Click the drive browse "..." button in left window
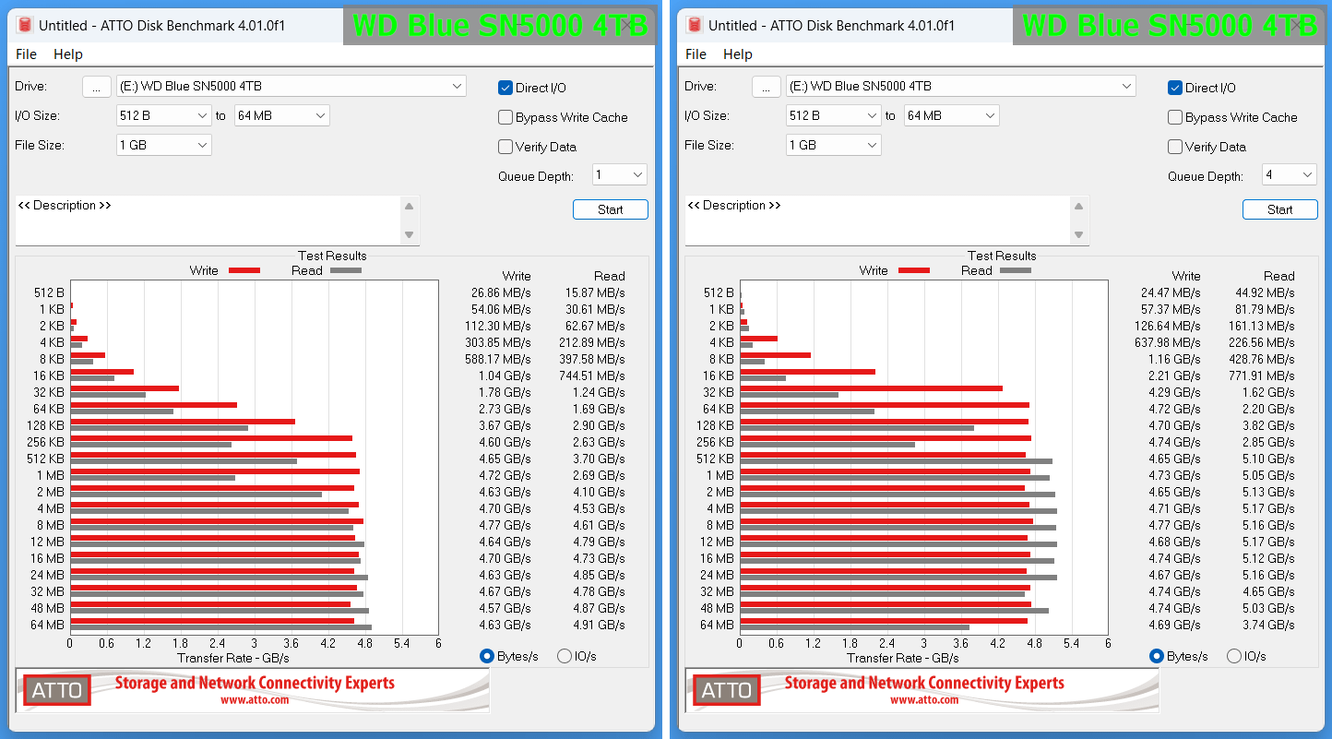 [97, 86]
